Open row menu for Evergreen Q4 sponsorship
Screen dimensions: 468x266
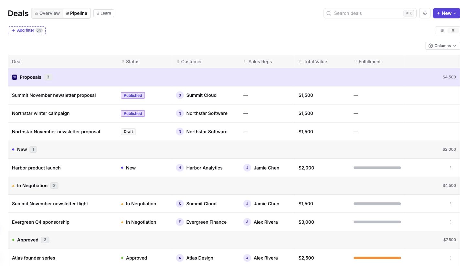pyautogui.click(x=451, y=222)
